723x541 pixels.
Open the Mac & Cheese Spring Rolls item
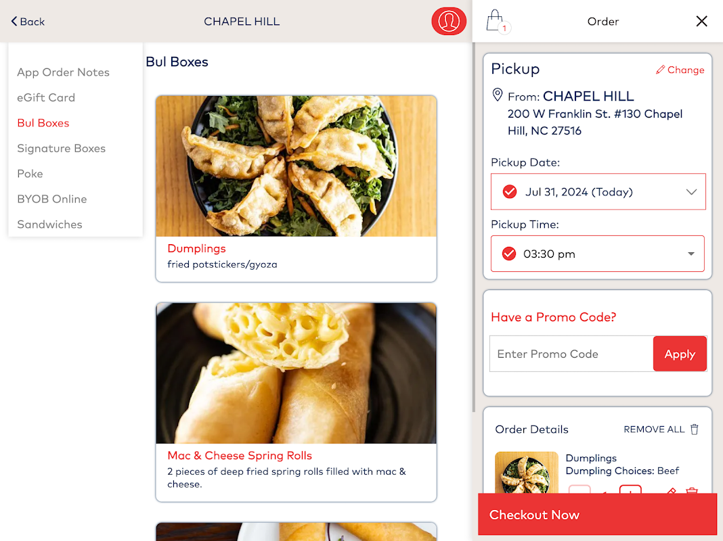click(x=296, y=402)
